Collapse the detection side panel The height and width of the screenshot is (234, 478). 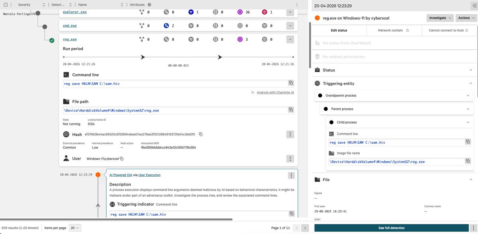pos(474,6)
